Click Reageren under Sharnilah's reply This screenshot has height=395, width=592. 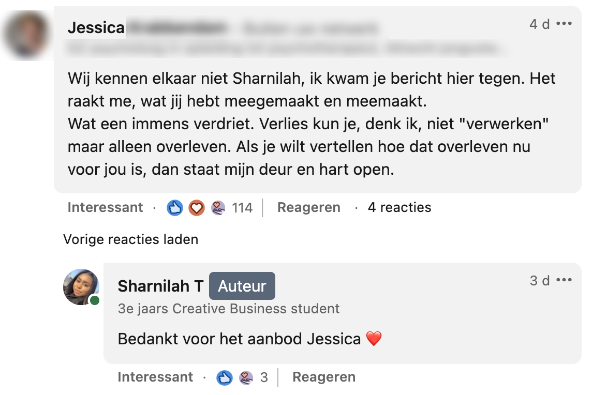point(323,377)
